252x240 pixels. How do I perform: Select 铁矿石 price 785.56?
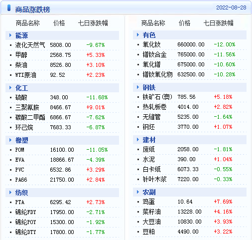[186, 97]
